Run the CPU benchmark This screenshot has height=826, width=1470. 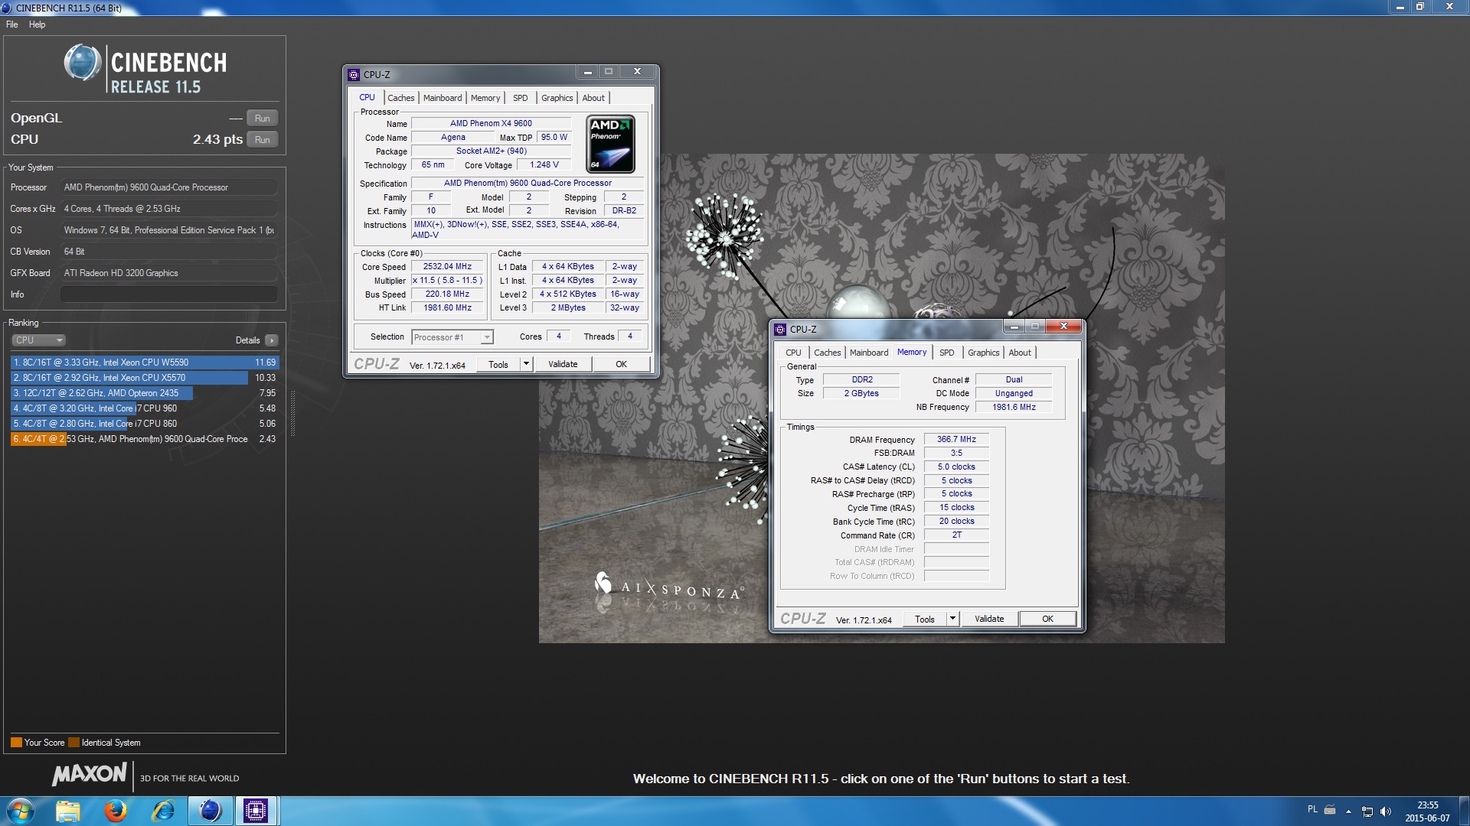[x=263, y=140]
